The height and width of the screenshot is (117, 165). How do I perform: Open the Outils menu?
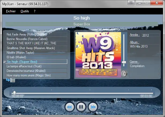click(25, 11)
